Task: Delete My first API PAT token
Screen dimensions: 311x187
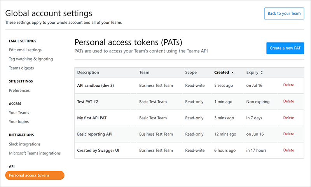Action: (288, 118)
